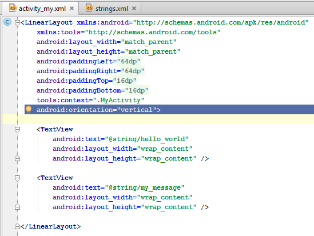Click the yellow lightbulb intention icon

click(x=29, y=110)
